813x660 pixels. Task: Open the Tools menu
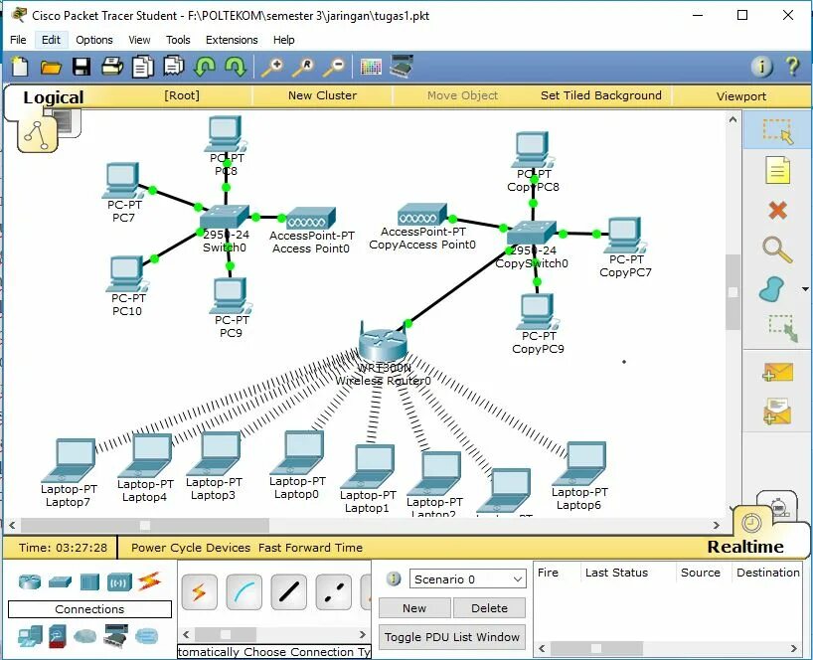coord(178,40)
